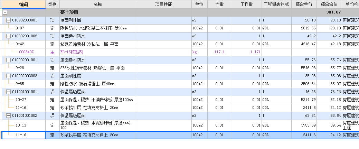Viewport: 359px width, 149px height.
Task: Select unit price 4218.47
Action: 304,44
